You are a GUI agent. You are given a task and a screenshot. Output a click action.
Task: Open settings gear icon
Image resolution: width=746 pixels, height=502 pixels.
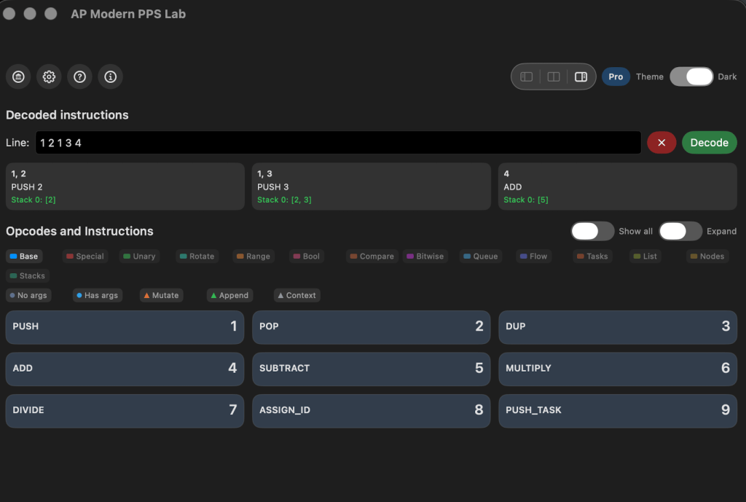(49, 77)
